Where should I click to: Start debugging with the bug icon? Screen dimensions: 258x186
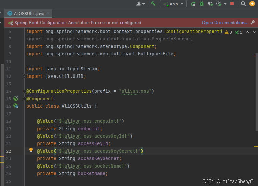[x=202, y=4]
